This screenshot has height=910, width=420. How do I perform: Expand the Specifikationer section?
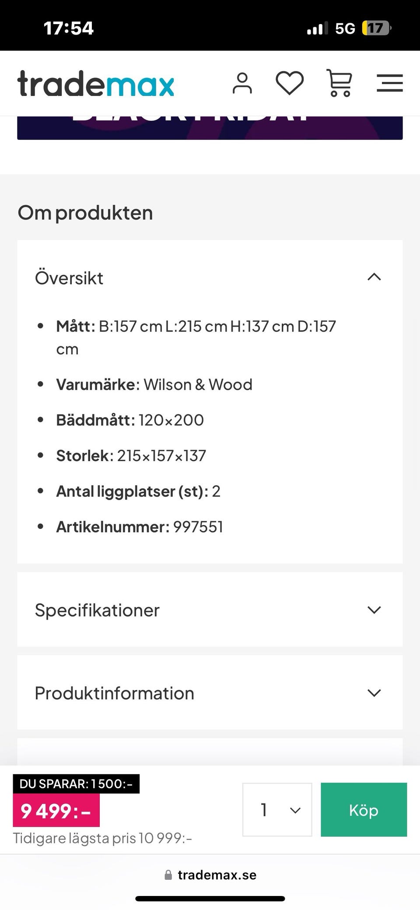click(374, 610)
